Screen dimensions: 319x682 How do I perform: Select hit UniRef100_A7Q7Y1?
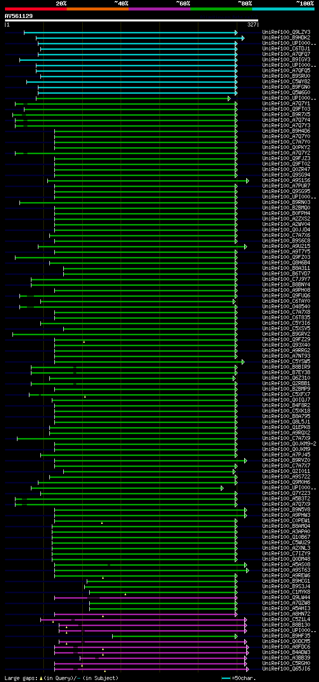pos(286,104)
